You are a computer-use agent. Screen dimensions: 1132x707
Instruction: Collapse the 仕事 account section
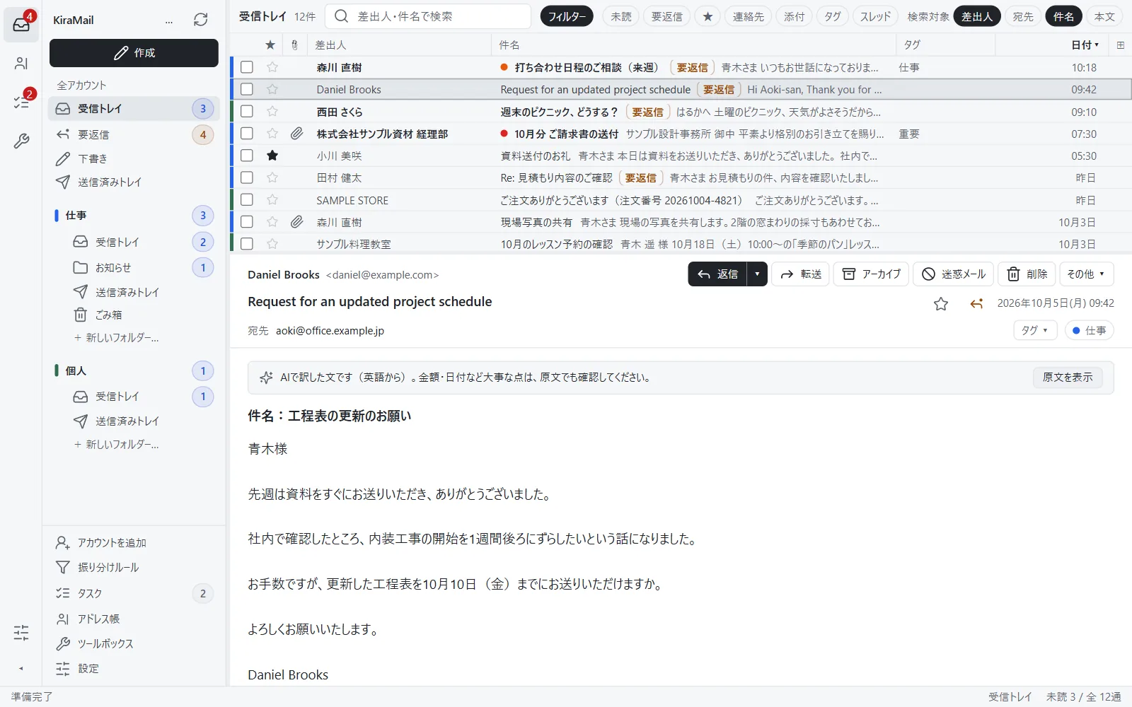[x=76, y=215]
